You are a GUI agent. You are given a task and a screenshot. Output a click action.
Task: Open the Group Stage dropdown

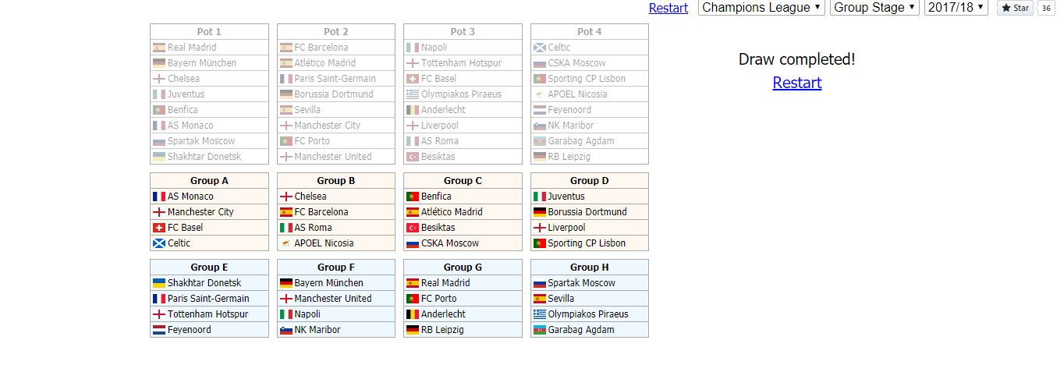[x=874, y=8]
